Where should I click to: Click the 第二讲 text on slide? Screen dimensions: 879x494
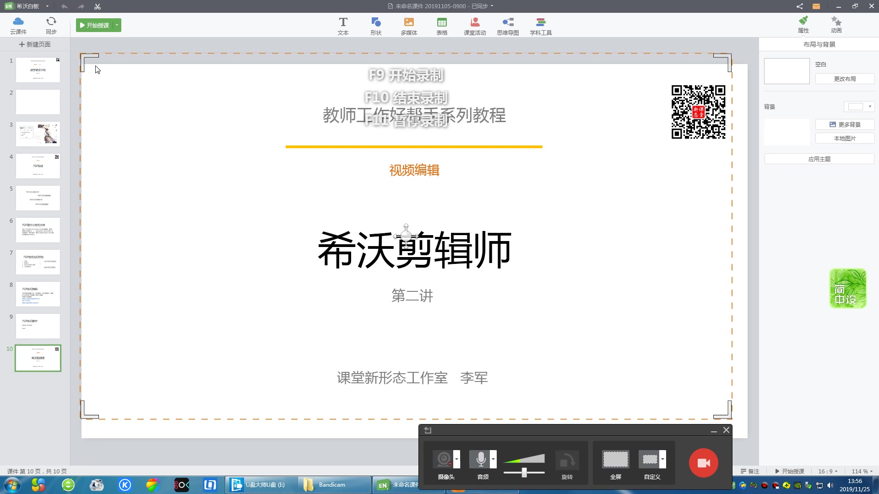coord(412,296)
